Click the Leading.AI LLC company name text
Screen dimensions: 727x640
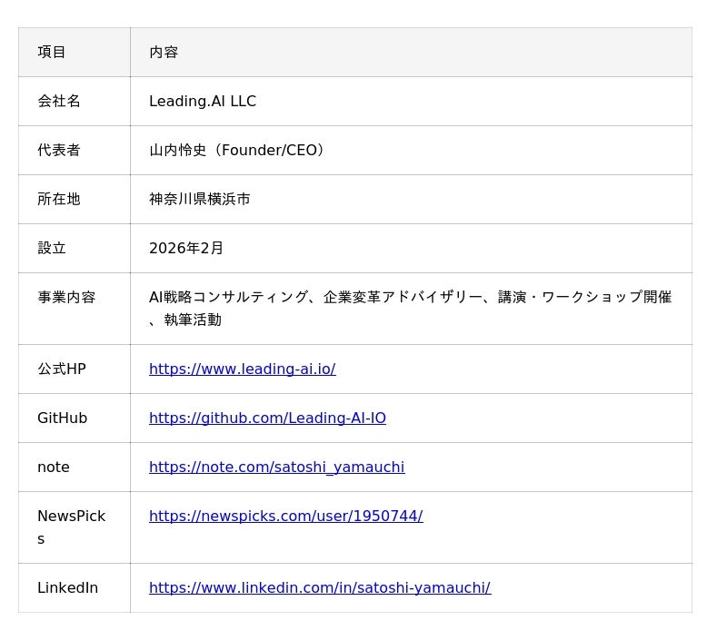tap(203, 101)
